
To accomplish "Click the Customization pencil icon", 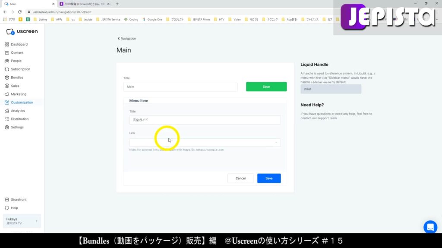I will [x=7, y=102].
